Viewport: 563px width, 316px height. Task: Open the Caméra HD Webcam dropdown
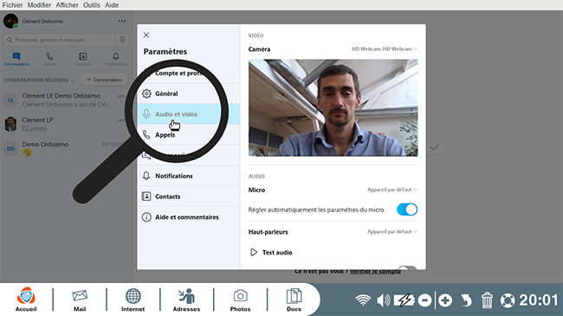tap(385, 48)
